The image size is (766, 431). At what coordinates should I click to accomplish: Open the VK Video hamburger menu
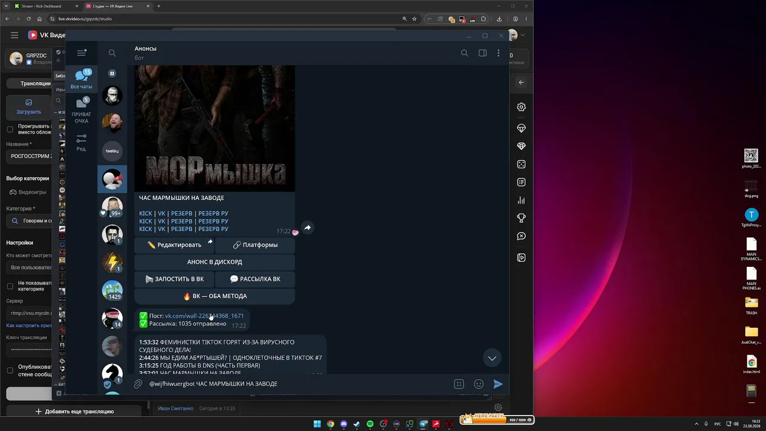point(14,35)
